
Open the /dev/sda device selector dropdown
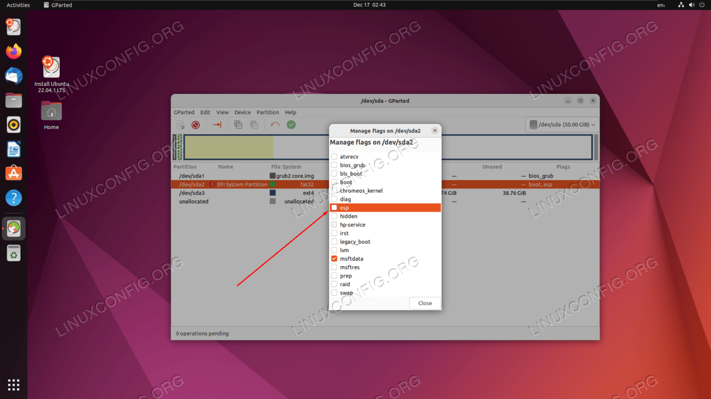tap(562, 125)
